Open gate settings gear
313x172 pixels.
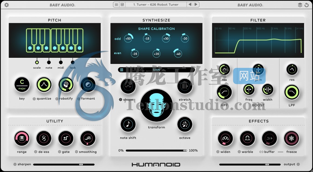click(x=59, y=152)
